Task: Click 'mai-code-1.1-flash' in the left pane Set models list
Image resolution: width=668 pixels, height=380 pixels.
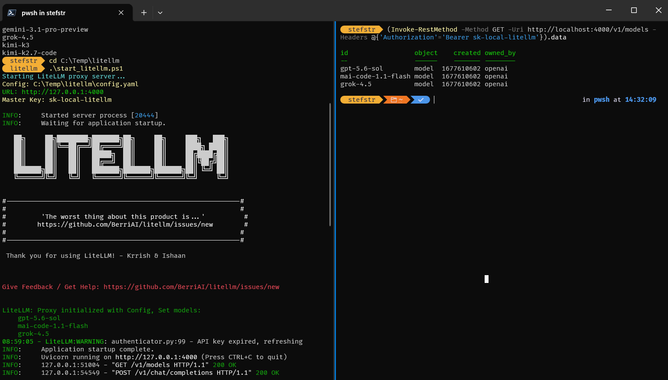Action: pyautogui.click(x=53, y=326)
